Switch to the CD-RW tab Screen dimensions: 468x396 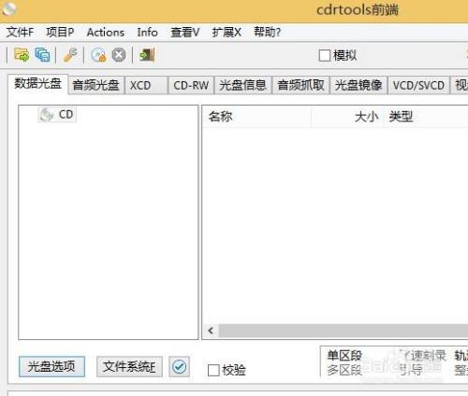point(191,85)
